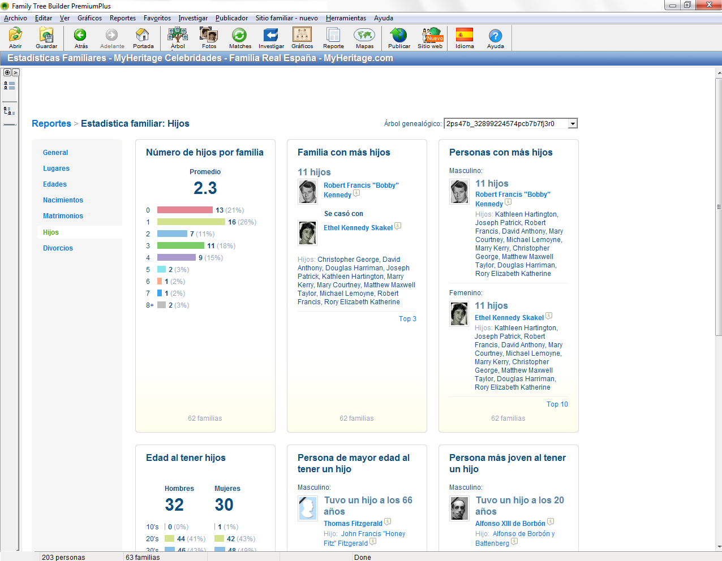Open the Gráficos toolbar icon
The height and width of the screenshot is (561, 722).
(x=302, y=38)
